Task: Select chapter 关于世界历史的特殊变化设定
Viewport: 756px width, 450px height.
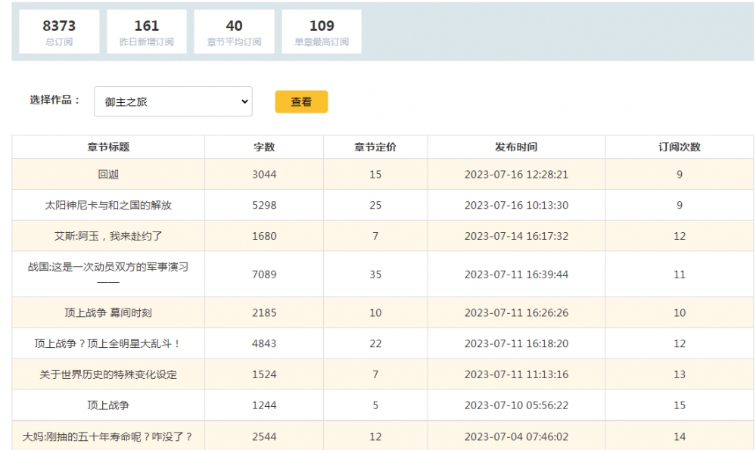Action: click(x=108, y=374)
